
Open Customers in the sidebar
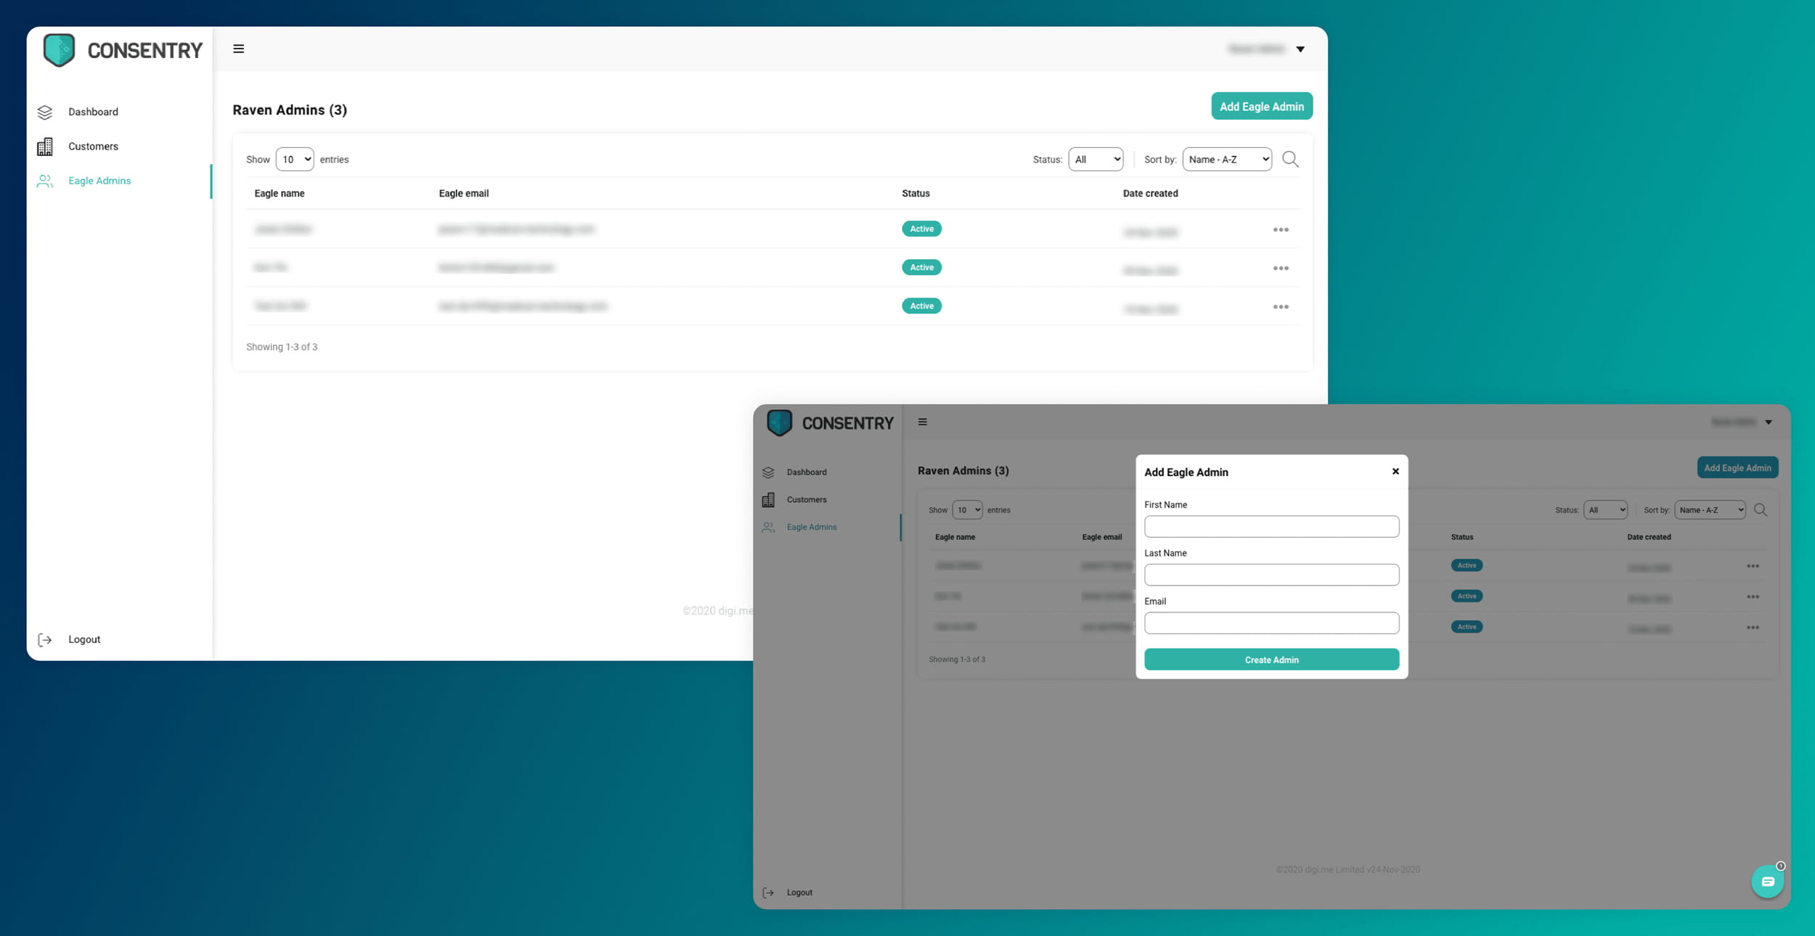(93, 147)
